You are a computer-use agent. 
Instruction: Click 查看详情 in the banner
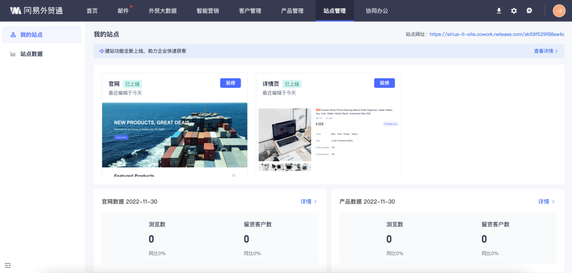546,51
